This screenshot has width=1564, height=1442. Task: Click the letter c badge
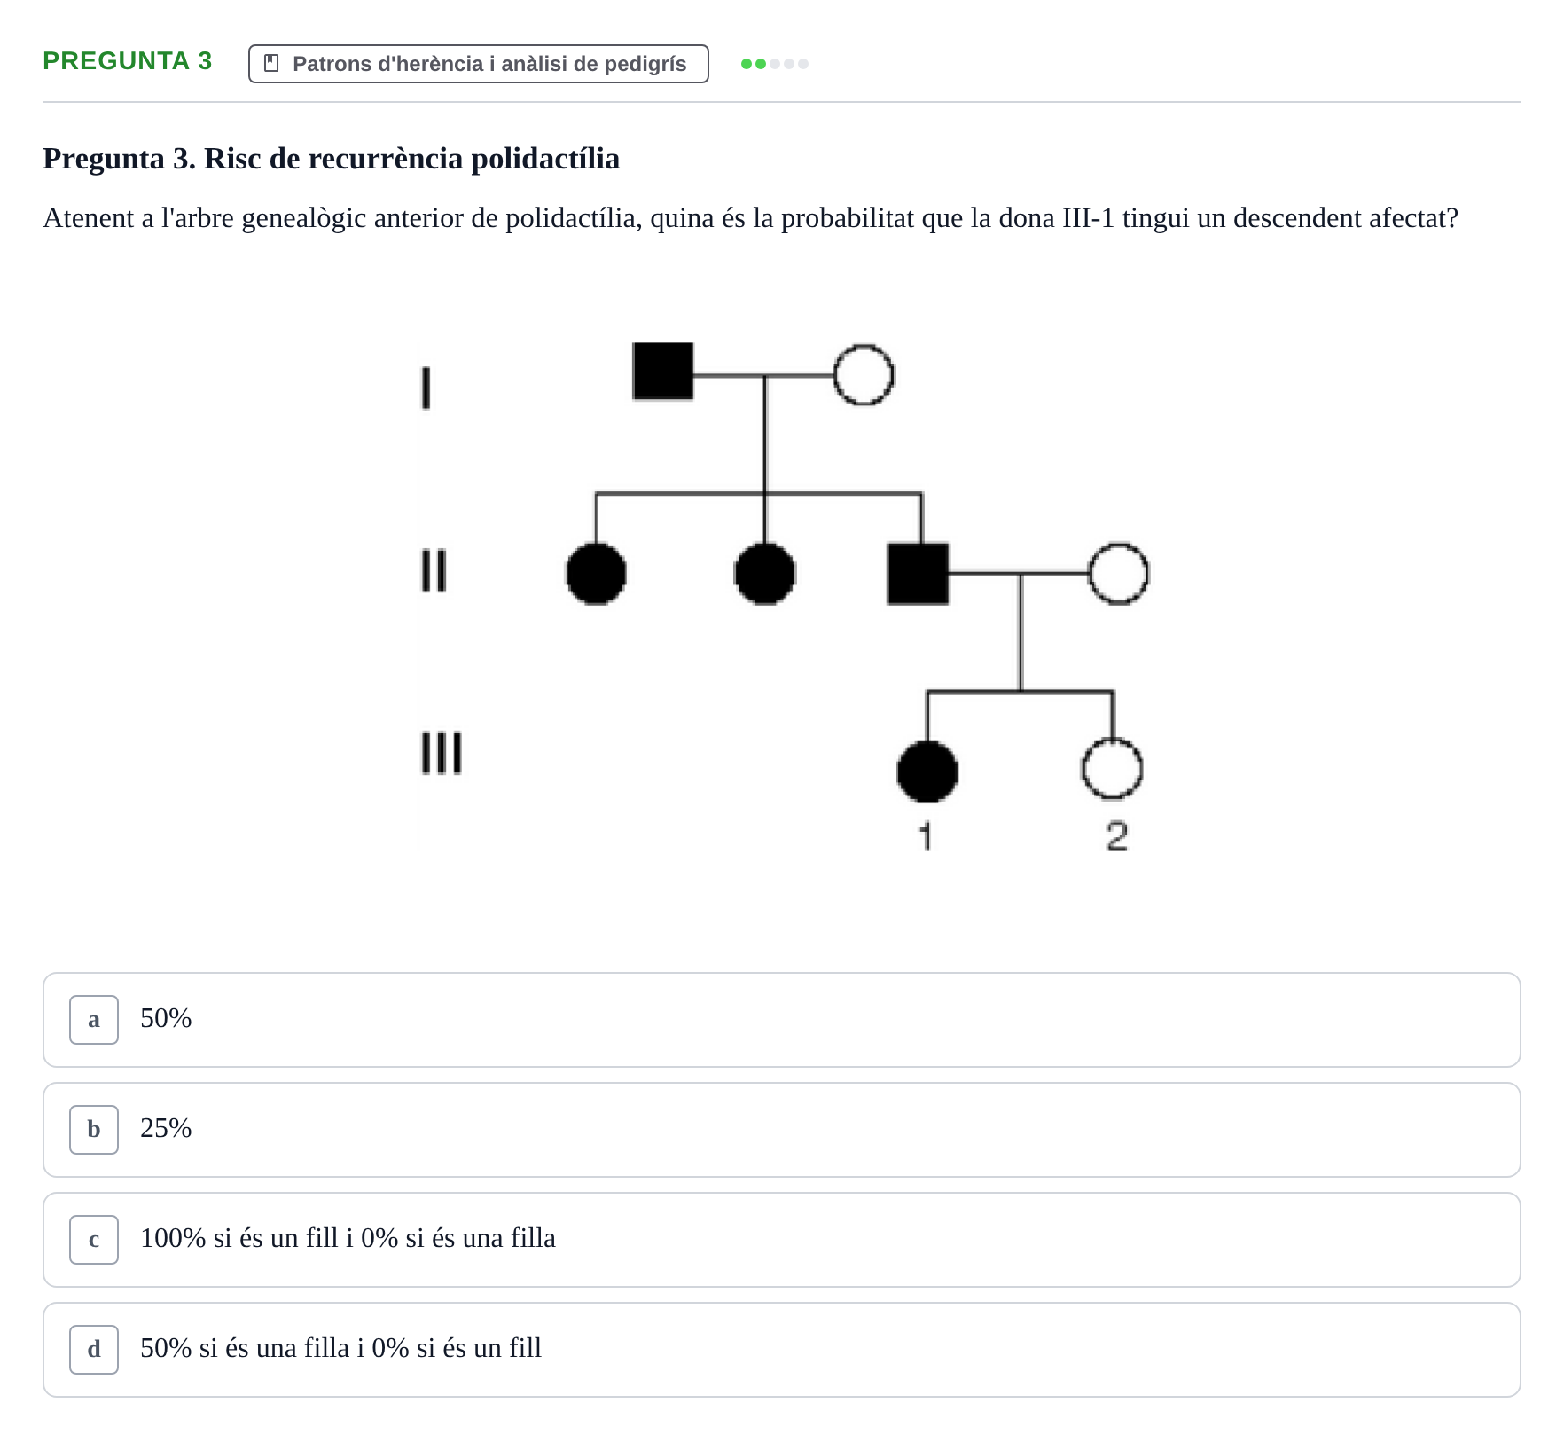click(x=94, y=1240)
